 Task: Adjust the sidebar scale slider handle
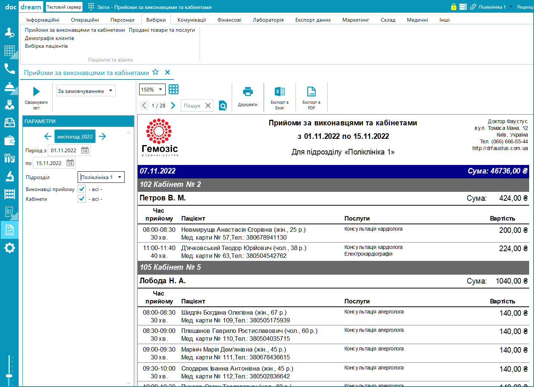coord(9,375)
